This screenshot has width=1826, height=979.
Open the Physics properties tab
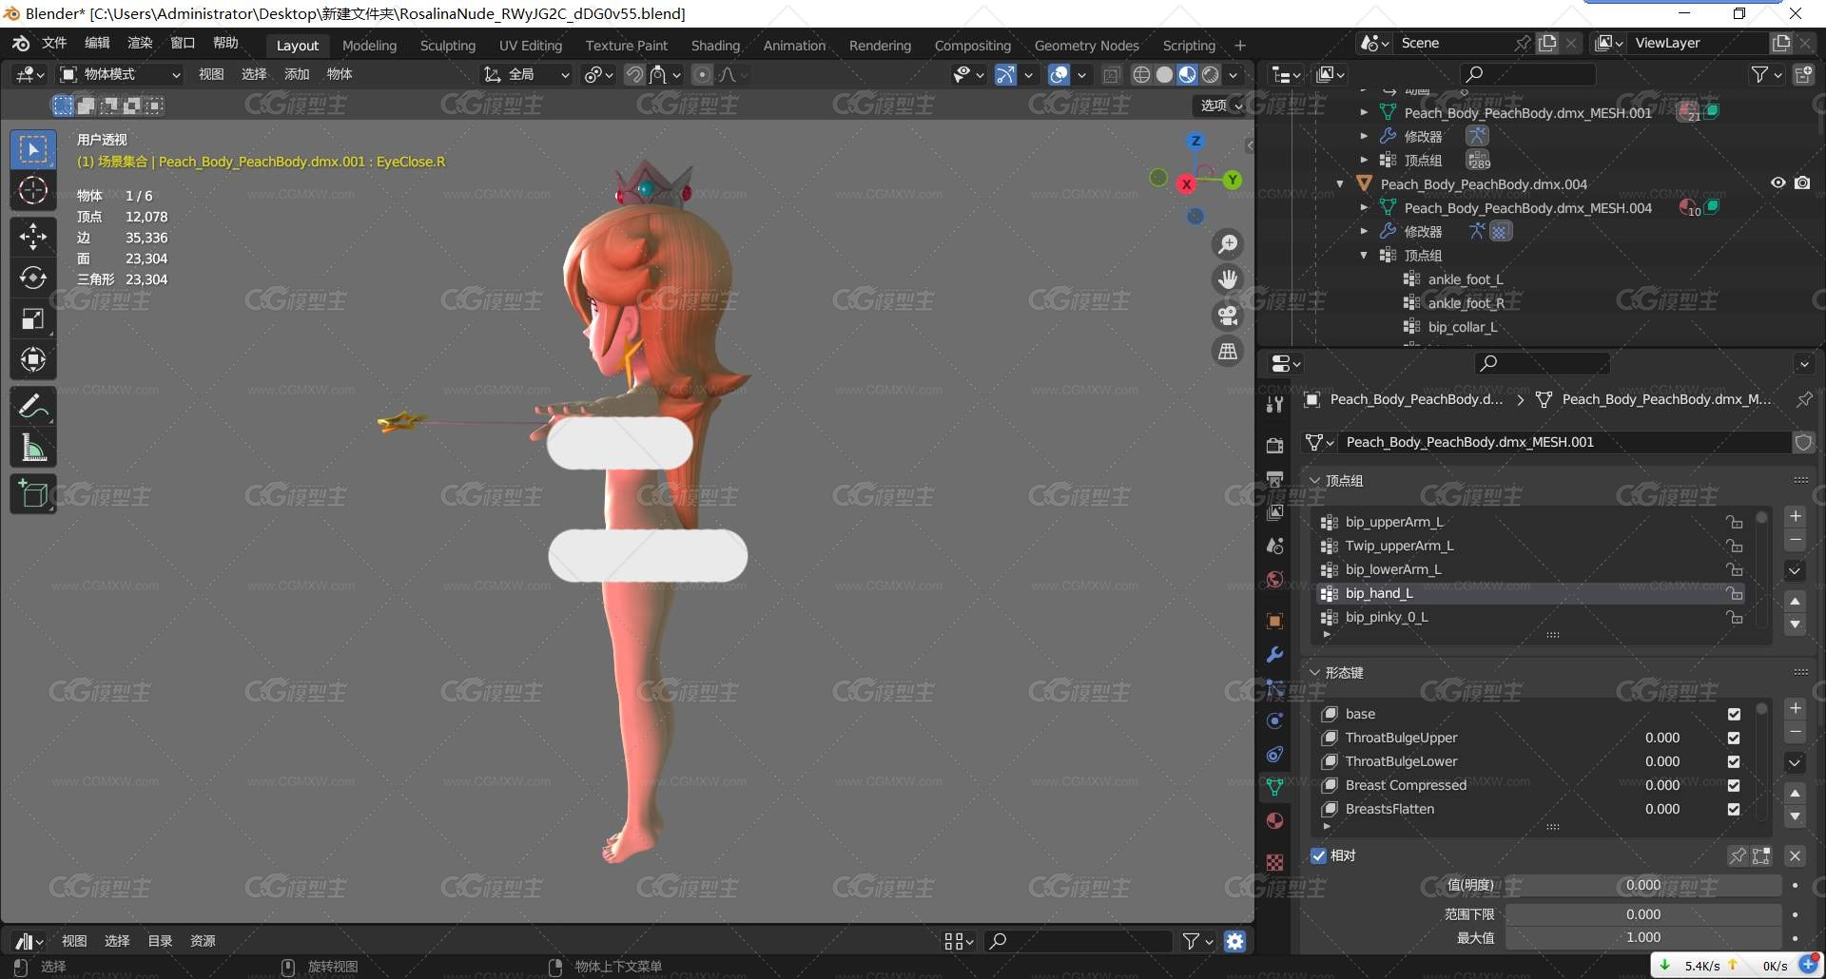[1274, 721]
